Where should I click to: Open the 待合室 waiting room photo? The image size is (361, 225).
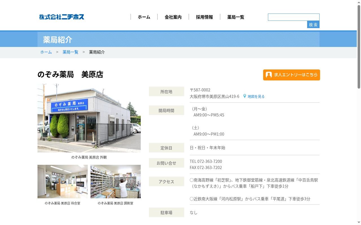pyautogui.click(x=63, y=181)
